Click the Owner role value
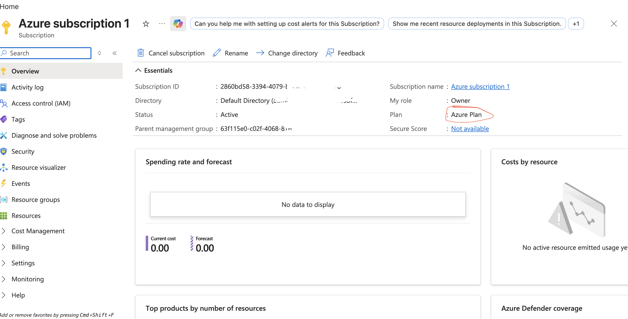The height and width of the screenshot is (319, 628). coord(460,101)
